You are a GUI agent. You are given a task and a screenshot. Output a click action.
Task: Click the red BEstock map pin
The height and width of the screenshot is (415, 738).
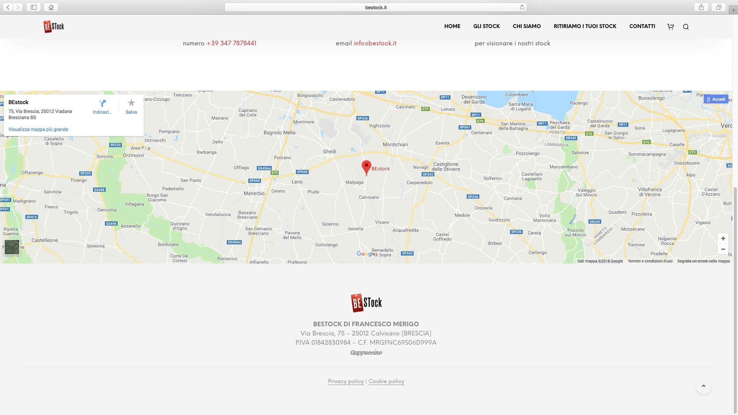(366, 168)
